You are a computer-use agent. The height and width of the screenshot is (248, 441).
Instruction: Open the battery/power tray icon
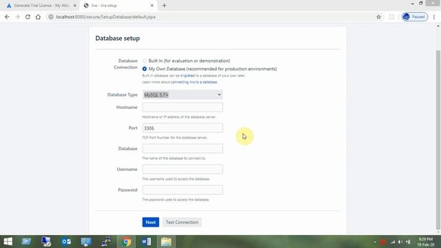408,242
